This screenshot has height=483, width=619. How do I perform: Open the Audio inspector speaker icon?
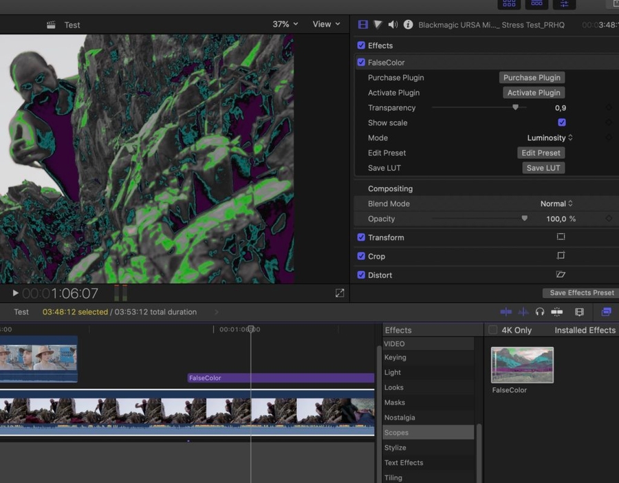tap(393, 25)
